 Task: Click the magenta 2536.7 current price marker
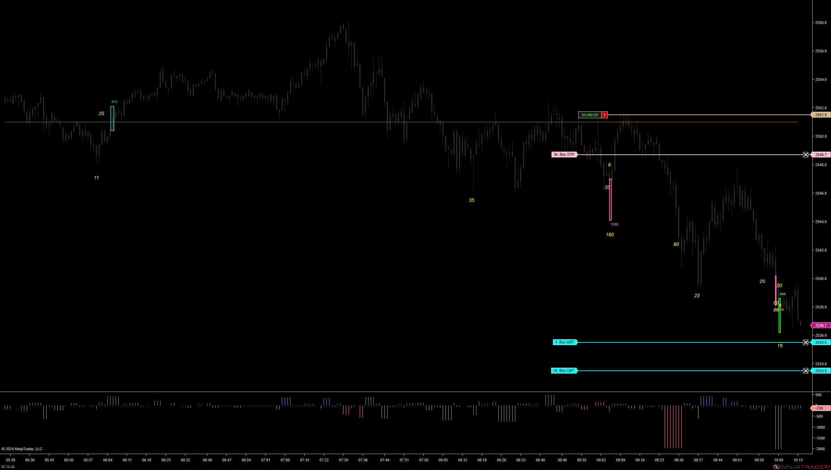tap(821, 325)
